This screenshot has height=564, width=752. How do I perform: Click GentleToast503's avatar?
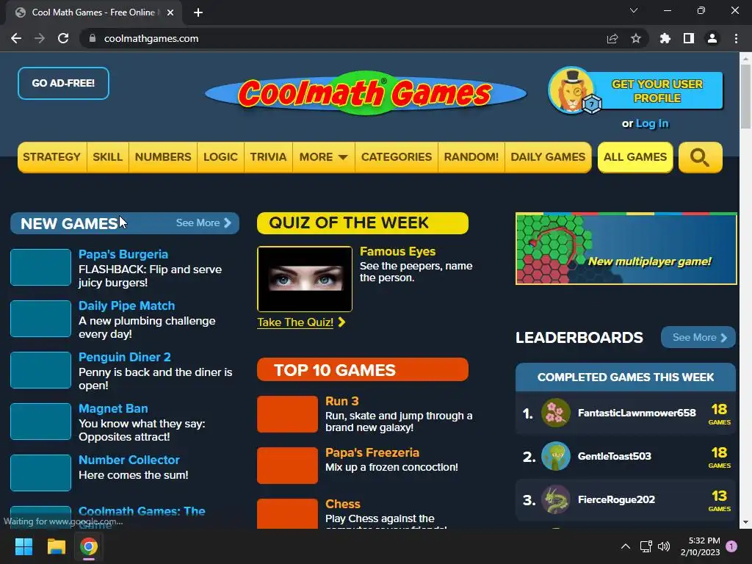pyautogui.click(x=556, y=456)
